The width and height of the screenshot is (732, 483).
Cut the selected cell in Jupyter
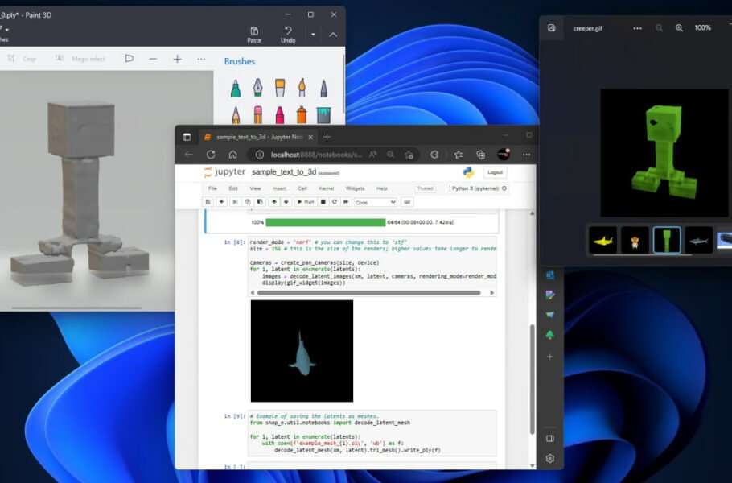click(x=235, y=202)
